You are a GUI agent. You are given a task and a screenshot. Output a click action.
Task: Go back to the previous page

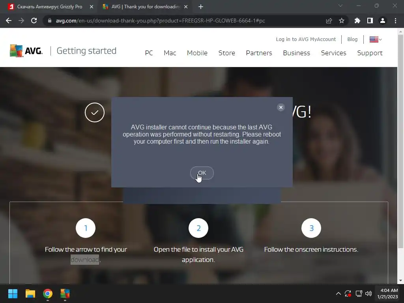pyautogui.click(x=9, y=21)
